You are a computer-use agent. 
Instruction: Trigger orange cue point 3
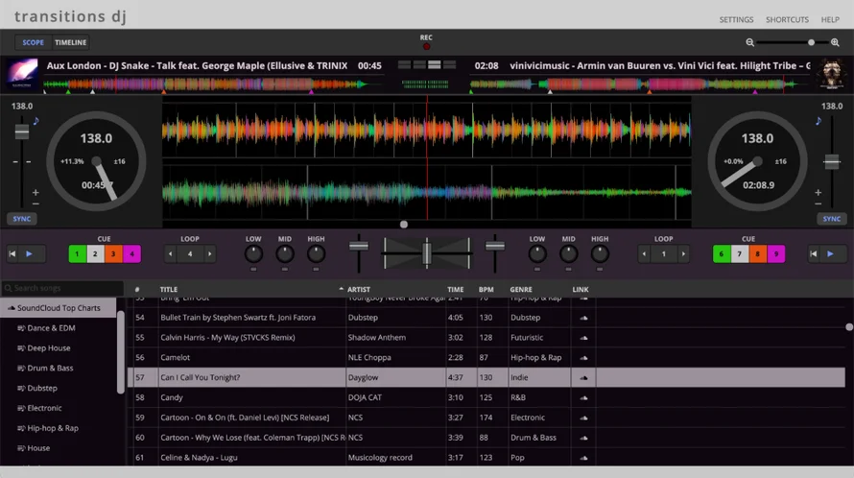click(113, 253)
